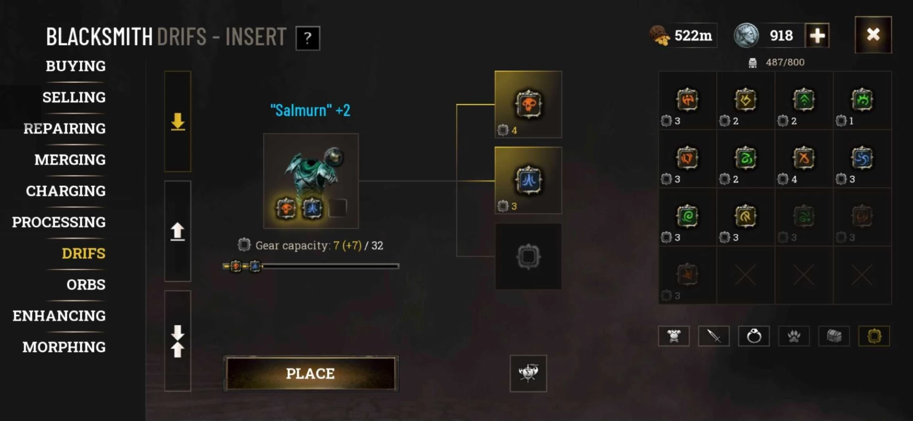Select the chest filter icon
This screenshot has height=421, width=913.
[x=834, y=336]
